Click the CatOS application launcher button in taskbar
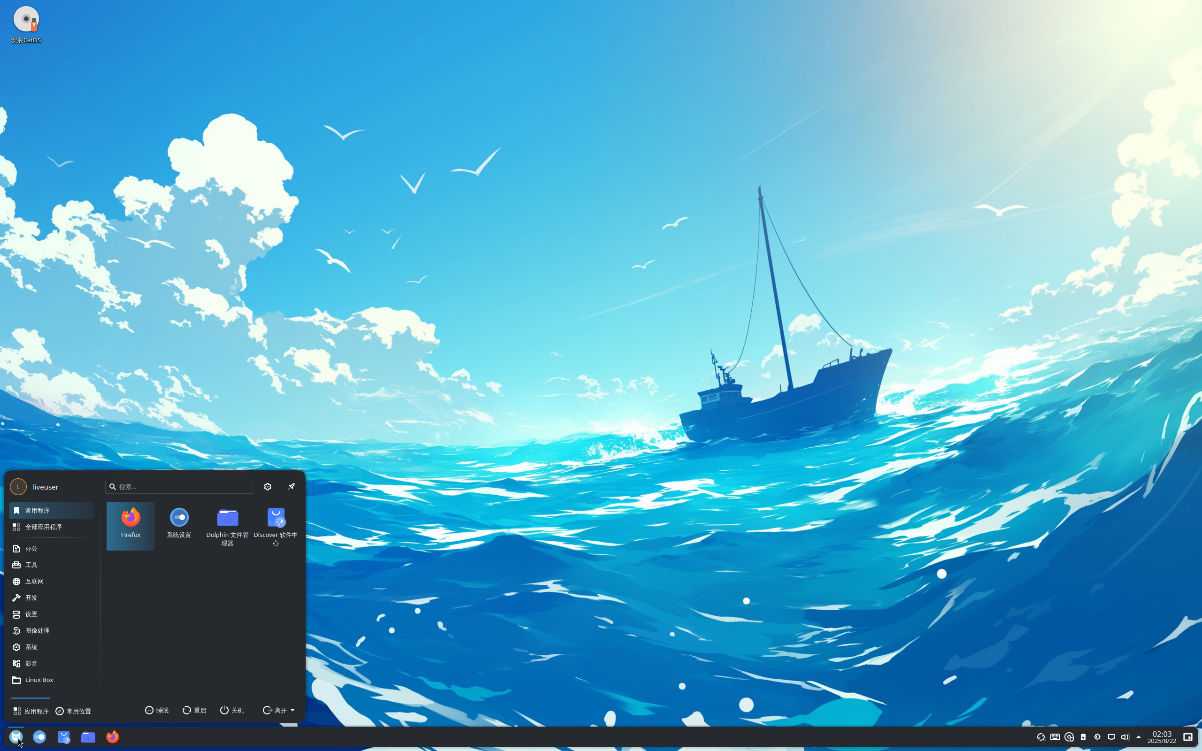Viewport: 1202px width, 751px height. point(16,736)
